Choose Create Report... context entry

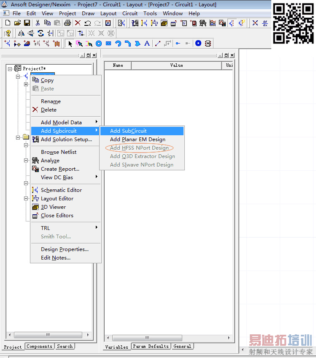click(x=66, y=169)
